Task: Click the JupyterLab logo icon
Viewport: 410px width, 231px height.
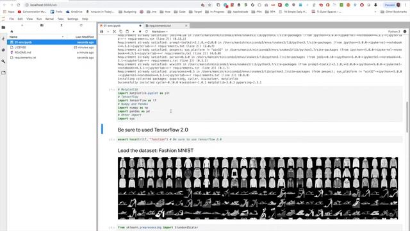Action: tap(3, 19)
